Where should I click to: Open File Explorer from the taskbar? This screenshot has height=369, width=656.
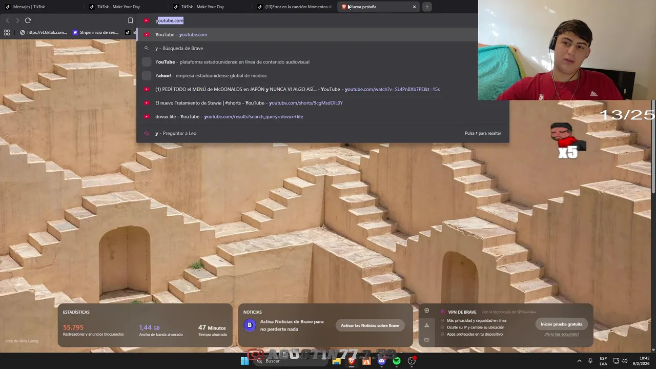point(337,361)
